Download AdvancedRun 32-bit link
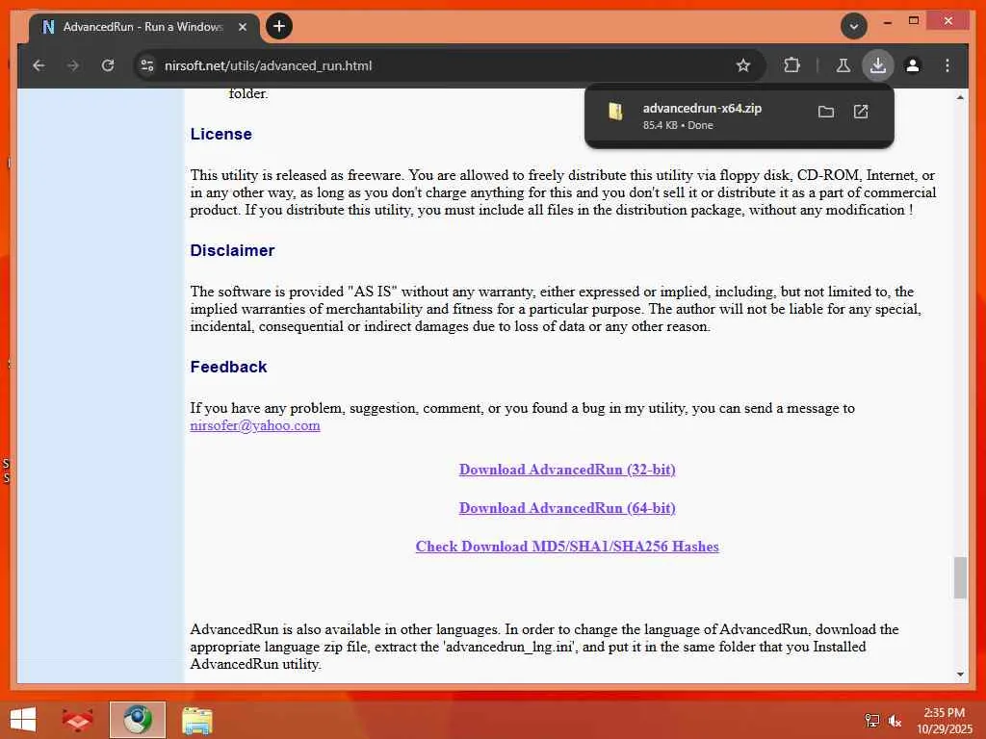Screen dimensions: 986x739 [567, 470]
